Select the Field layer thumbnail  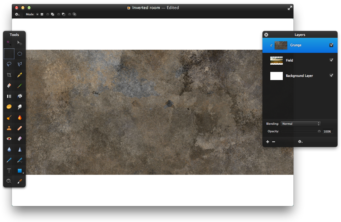(277, 60)
